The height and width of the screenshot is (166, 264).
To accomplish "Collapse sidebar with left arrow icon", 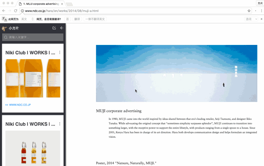I will tap(62, 28).
